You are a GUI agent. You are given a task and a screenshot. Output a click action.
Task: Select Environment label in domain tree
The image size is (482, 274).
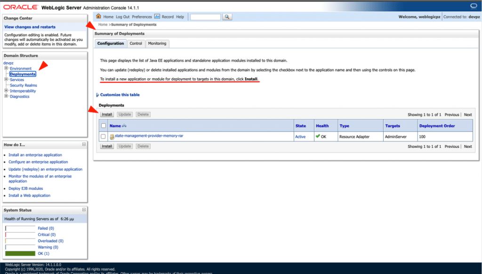(x=21, y=69)
